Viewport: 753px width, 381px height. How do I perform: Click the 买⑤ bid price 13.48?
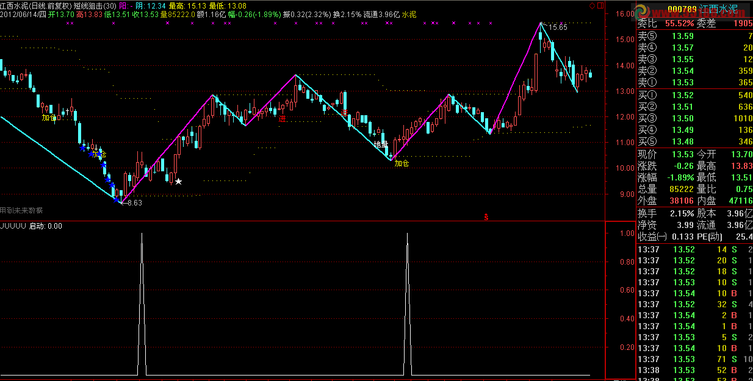(682, 142)
